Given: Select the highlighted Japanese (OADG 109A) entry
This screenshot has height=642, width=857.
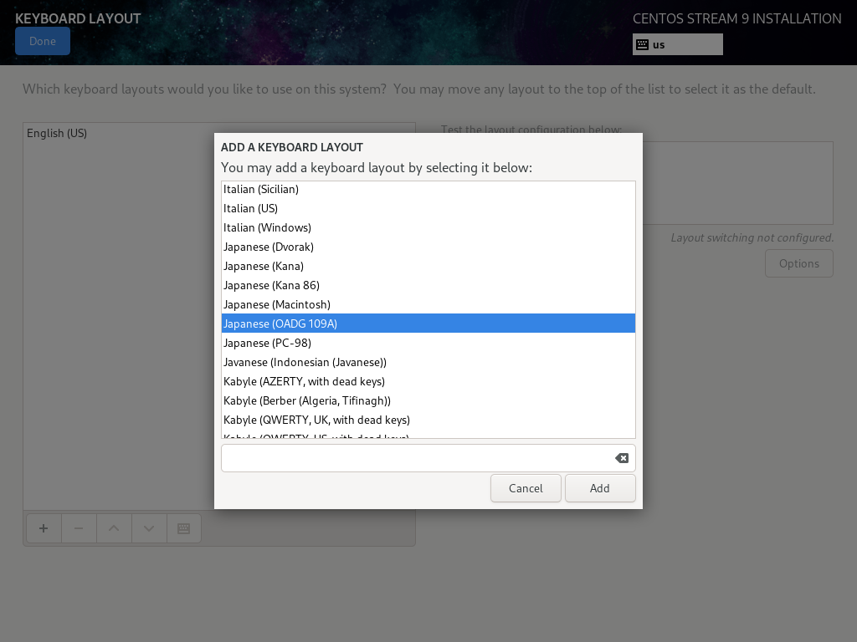Looking at the screenshot, I should point(280,324).
